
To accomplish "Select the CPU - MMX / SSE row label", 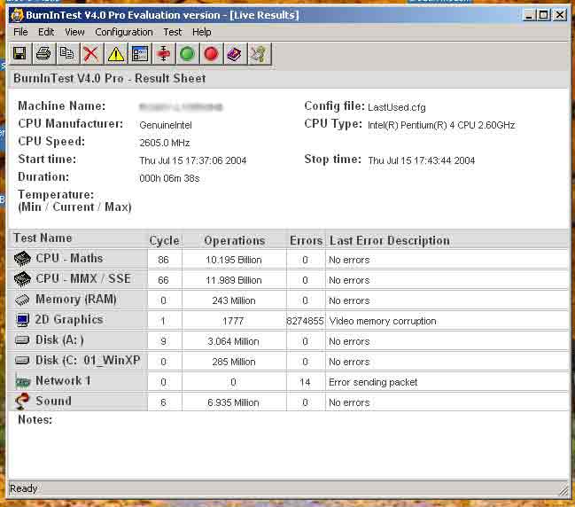I will coord(83,278).
